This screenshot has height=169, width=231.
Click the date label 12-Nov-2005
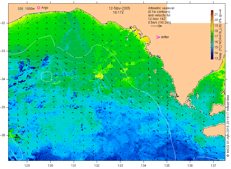(x=119, y=8)
